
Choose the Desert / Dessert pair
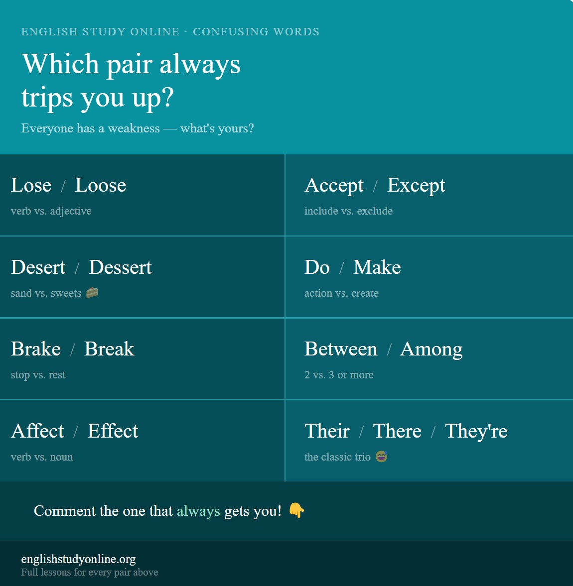pyautogui.click(x=142, y=277)
